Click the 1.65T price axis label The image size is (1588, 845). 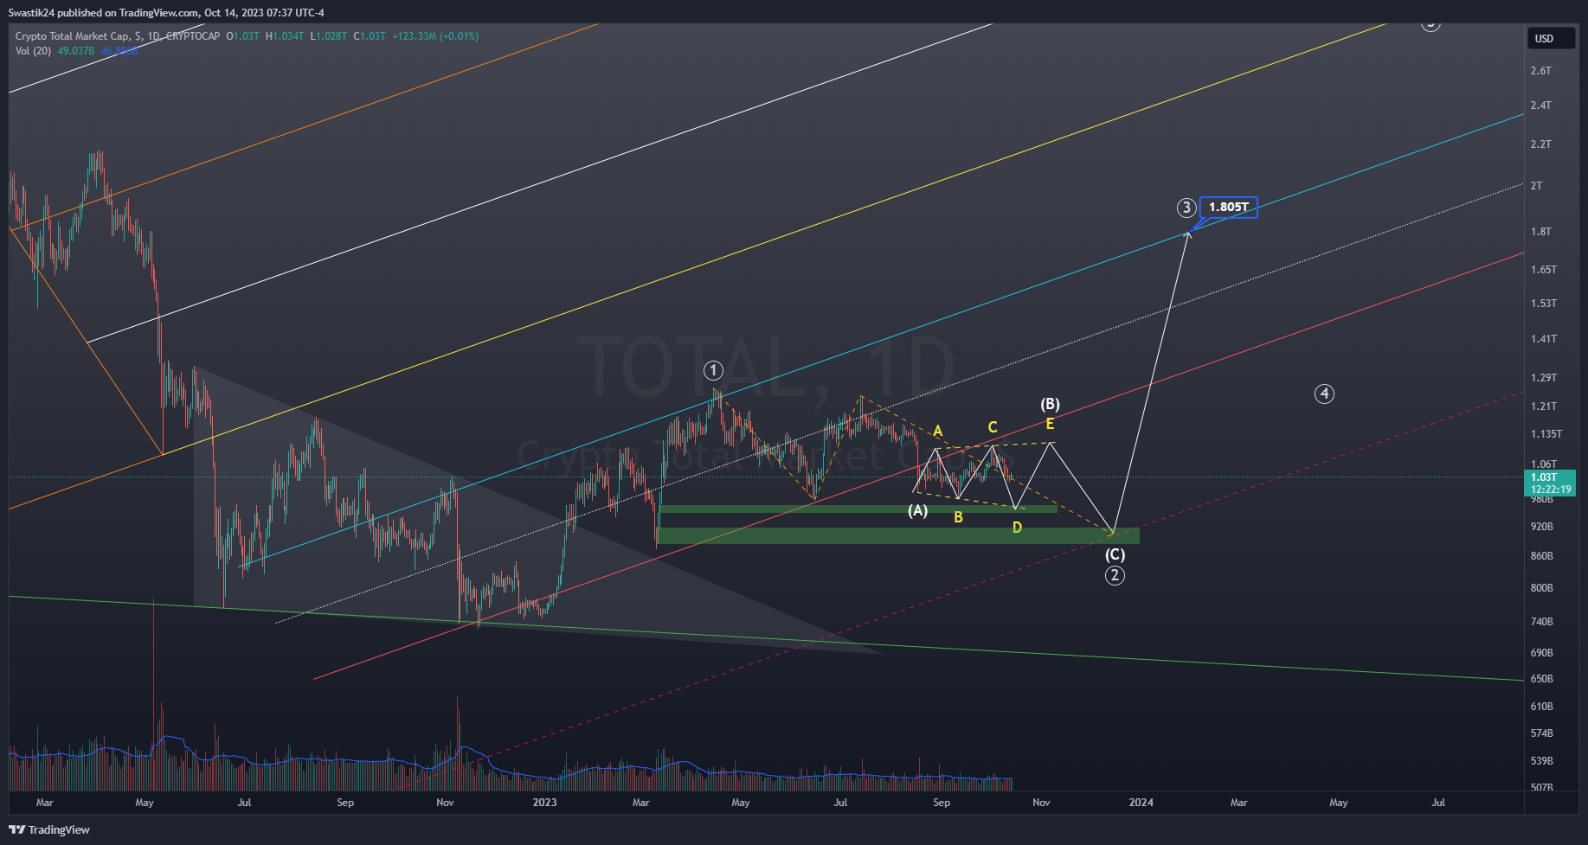pyautogui.click(x=1543, y=270)
